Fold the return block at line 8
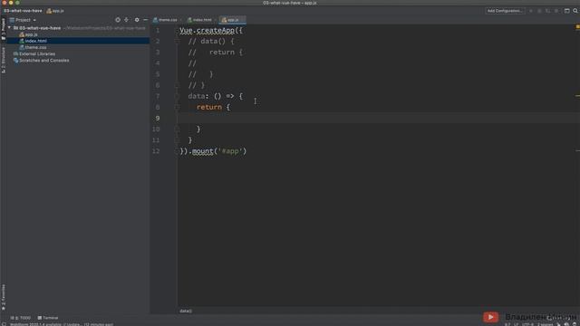This screenshot has width=580, height=326. [178, 108]
